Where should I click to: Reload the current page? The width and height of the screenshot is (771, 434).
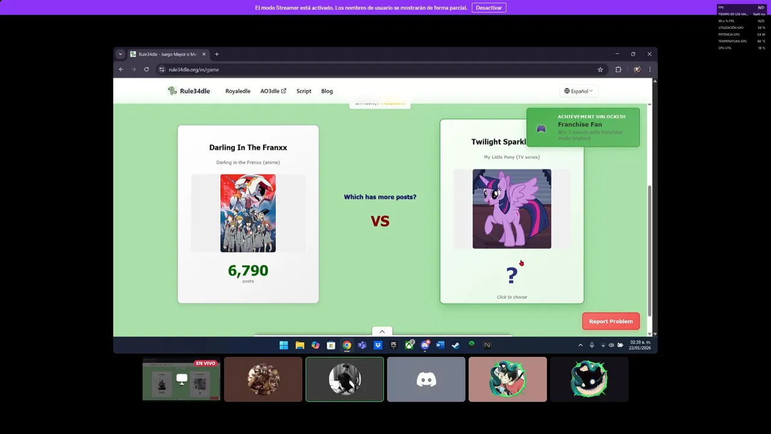tap(146, 69)
